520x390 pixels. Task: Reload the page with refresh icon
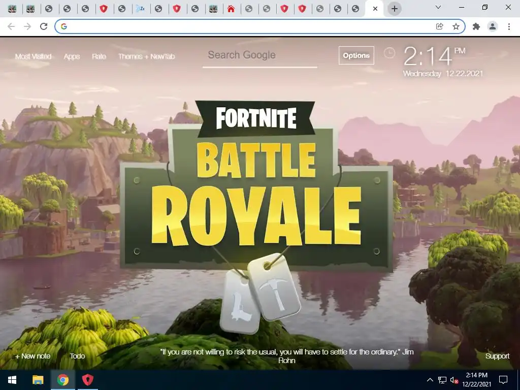[x=44, y=26]
